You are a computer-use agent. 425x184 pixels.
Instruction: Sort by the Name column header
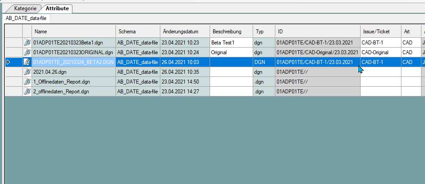coord(74,32)
